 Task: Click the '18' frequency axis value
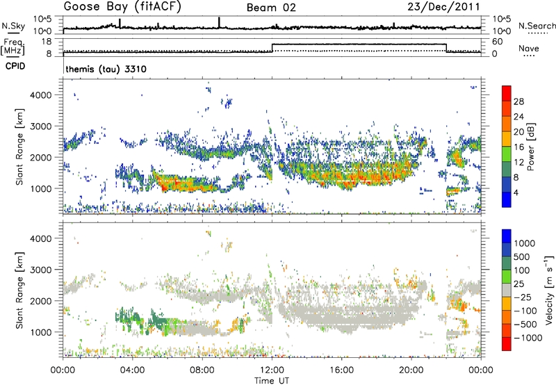tap(47, 42)
